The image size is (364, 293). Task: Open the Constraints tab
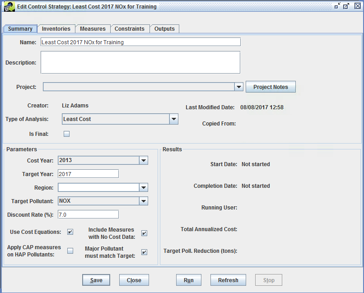pos(130,28)
